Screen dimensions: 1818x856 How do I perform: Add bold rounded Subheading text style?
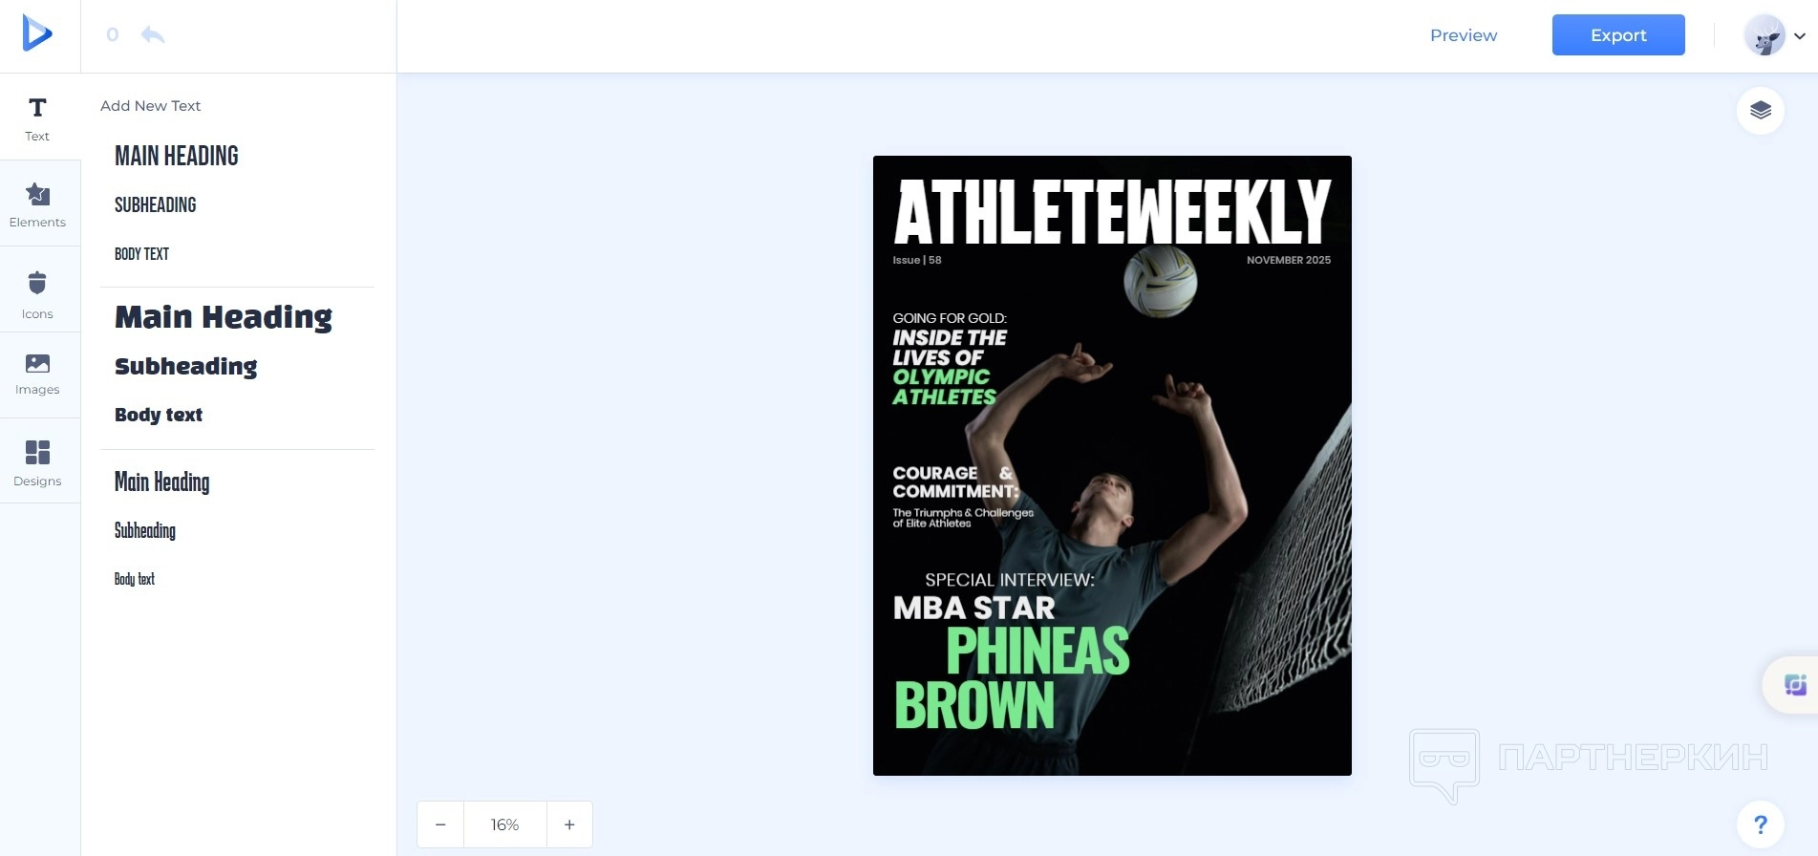pos(186,367)
